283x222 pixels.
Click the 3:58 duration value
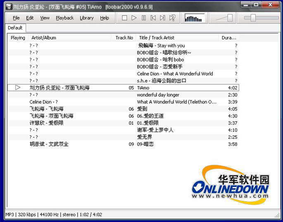click(x=233, y=144)
